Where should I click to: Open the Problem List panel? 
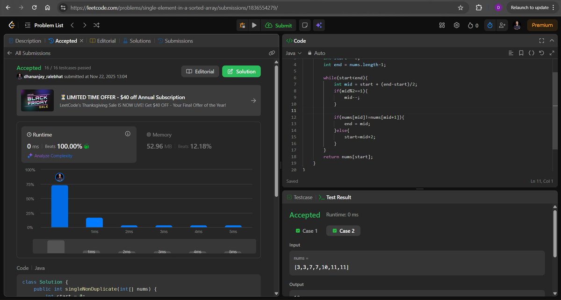tap(43, 25)
